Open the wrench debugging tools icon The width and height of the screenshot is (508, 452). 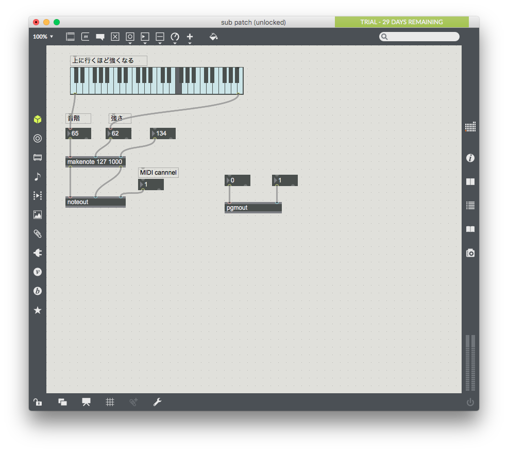pos(158,402)
